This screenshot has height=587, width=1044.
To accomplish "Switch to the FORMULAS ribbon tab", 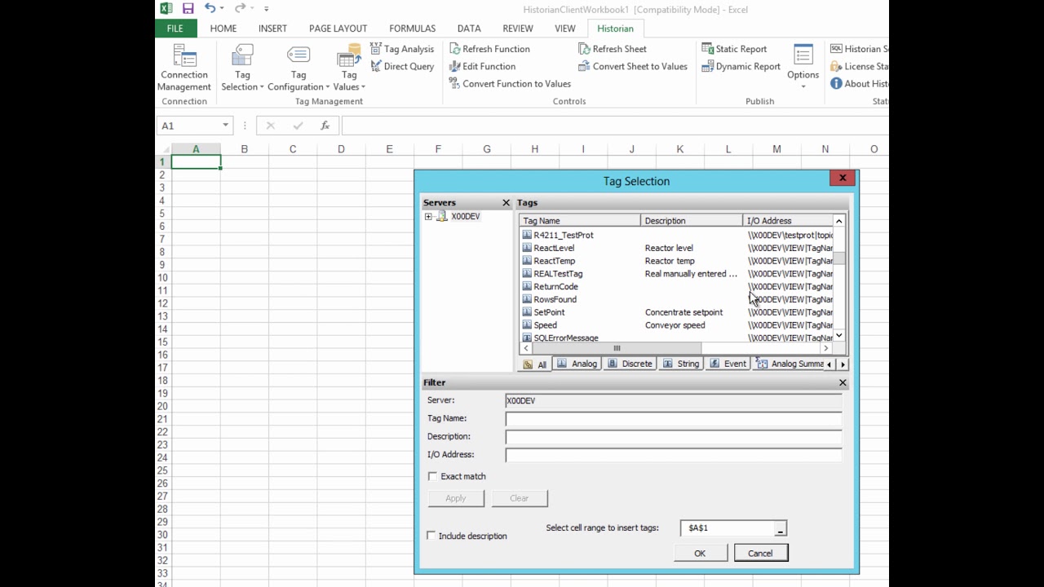I will 413,29.
